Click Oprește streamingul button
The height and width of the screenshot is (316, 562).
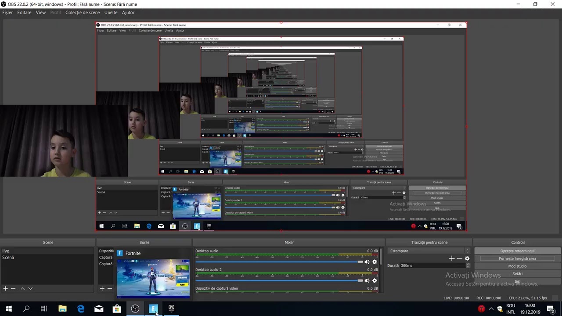point(517,251)
